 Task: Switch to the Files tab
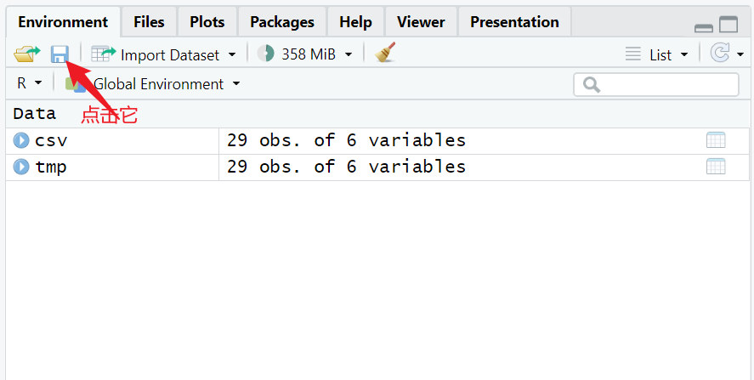point(149,22)
